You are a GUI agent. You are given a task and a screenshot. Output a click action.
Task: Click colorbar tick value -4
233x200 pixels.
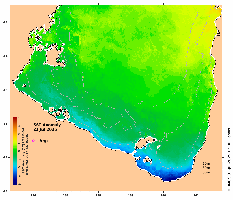pyautogui.click(x=19, y=184)
